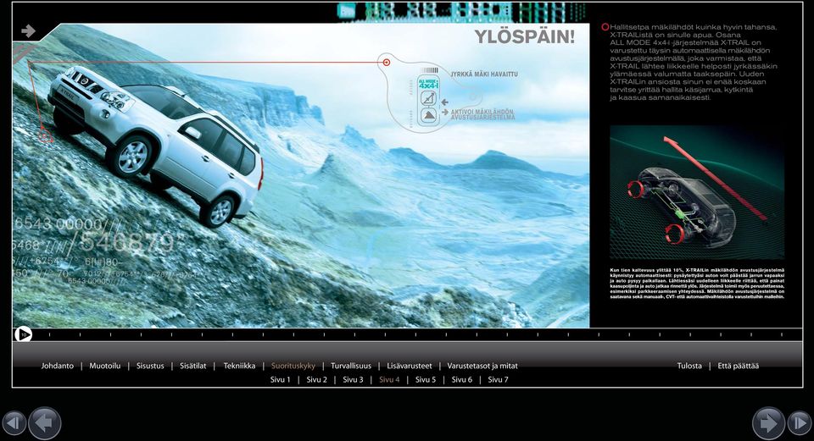Open Varustetasot ja mitat section

pyautogui.click(x=482, y=366)
